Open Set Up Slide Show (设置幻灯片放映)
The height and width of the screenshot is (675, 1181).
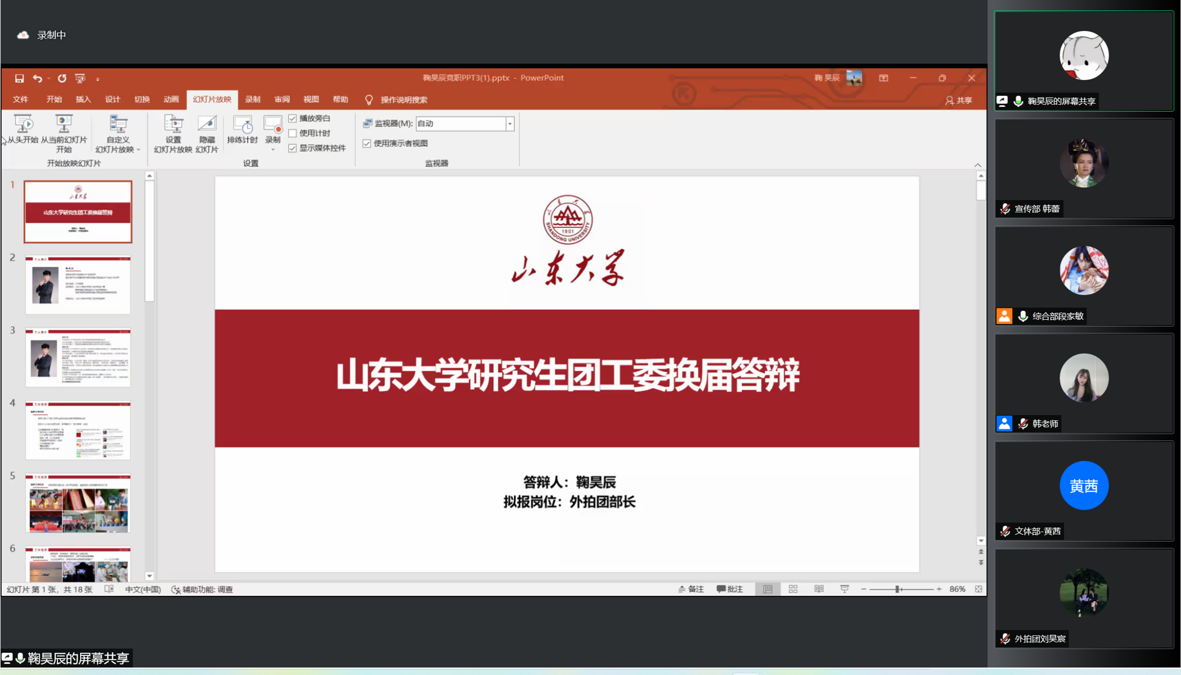coord(173,134)
